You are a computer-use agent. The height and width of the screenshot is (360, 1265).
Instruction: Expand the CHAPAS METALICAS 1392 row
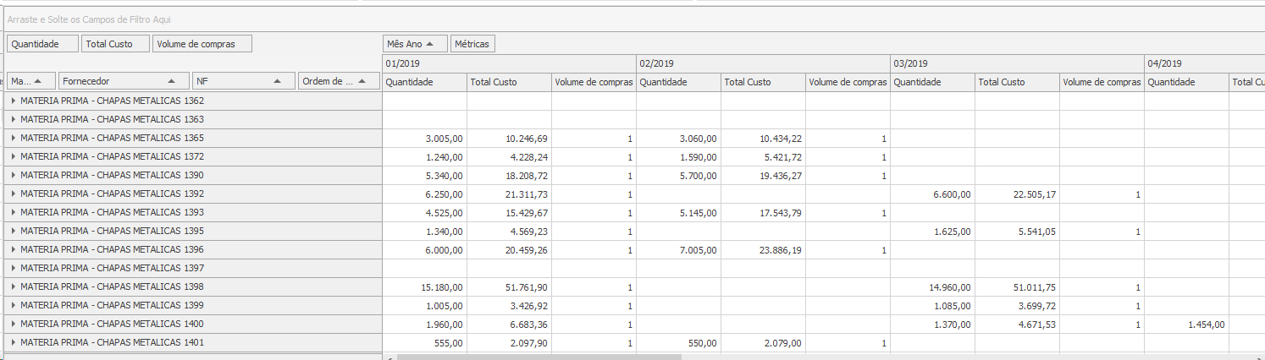click(14, 194)
